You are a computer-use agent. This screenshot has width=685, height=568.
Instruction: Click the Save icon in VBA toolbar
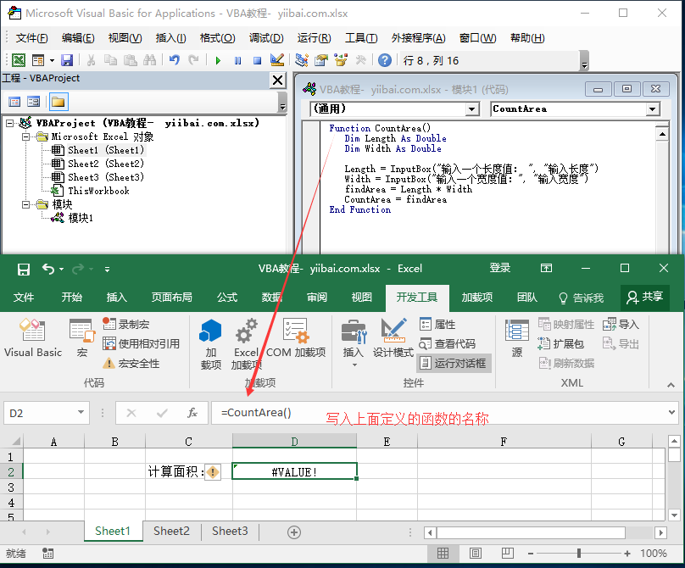(67, 60)
